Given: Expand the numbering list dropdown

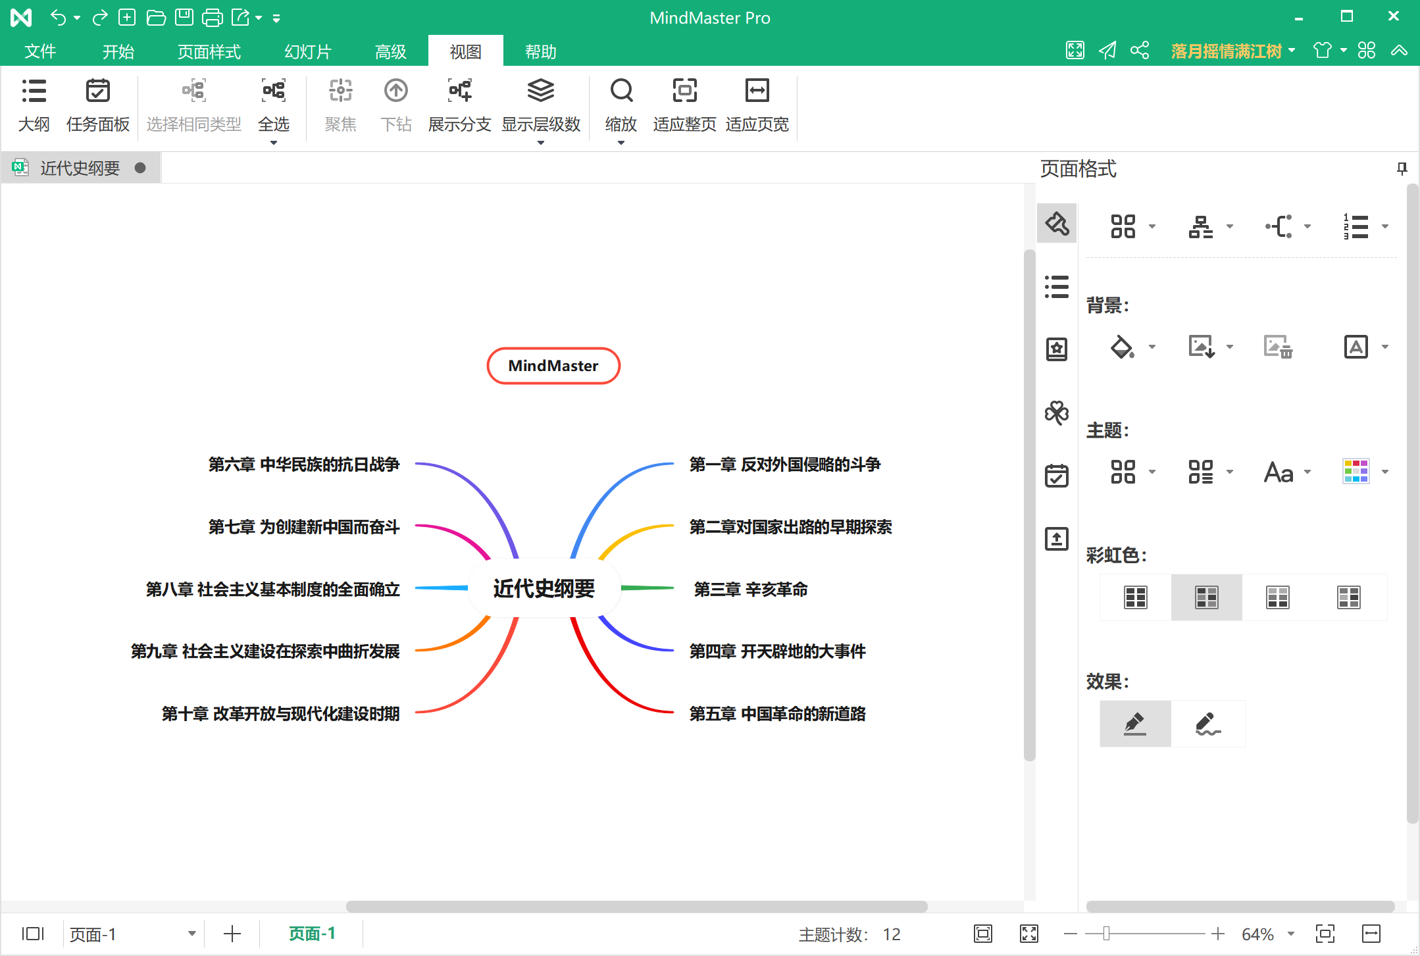Looking at the screenshot, I should [1385, 226].
